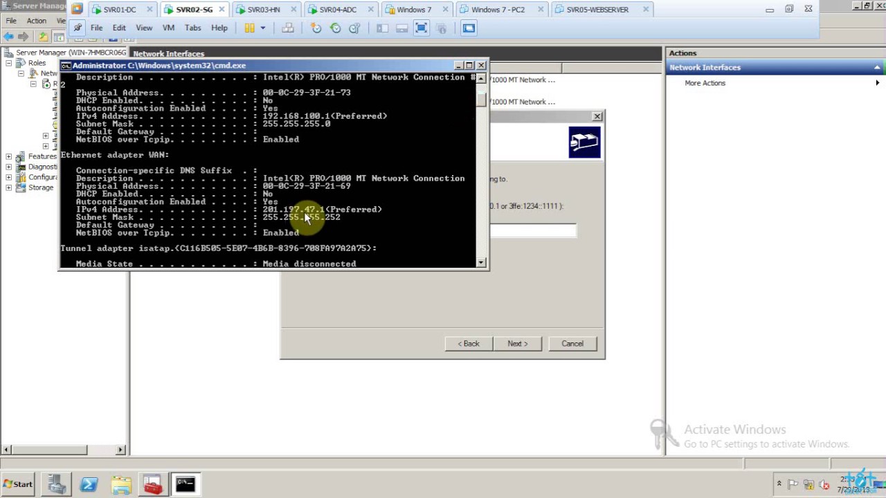The image size is (886, 498).
Task: Expand the Features tree node
Action: click(x=8, y=156)
